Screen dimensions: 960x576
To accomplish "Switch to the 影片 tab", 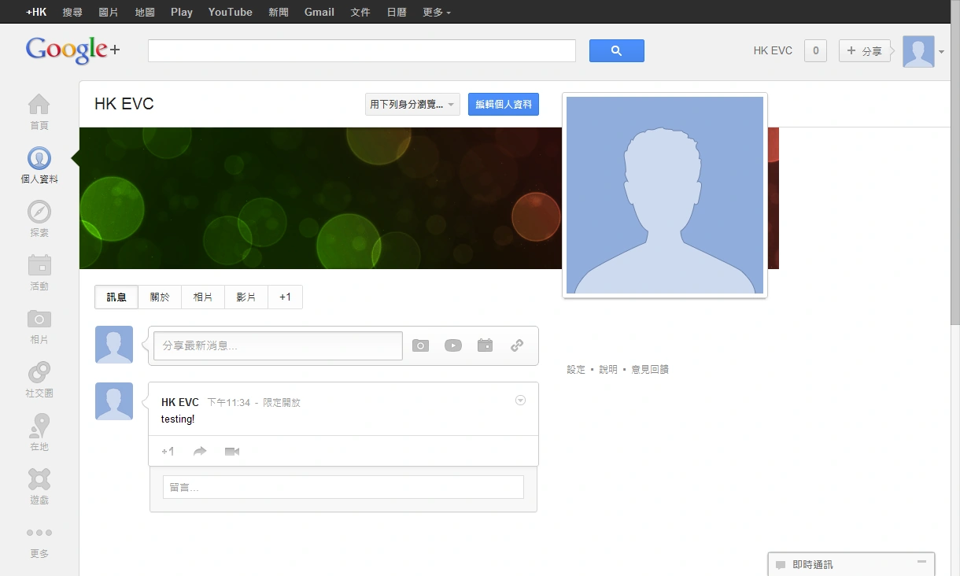I will [246, 297].
